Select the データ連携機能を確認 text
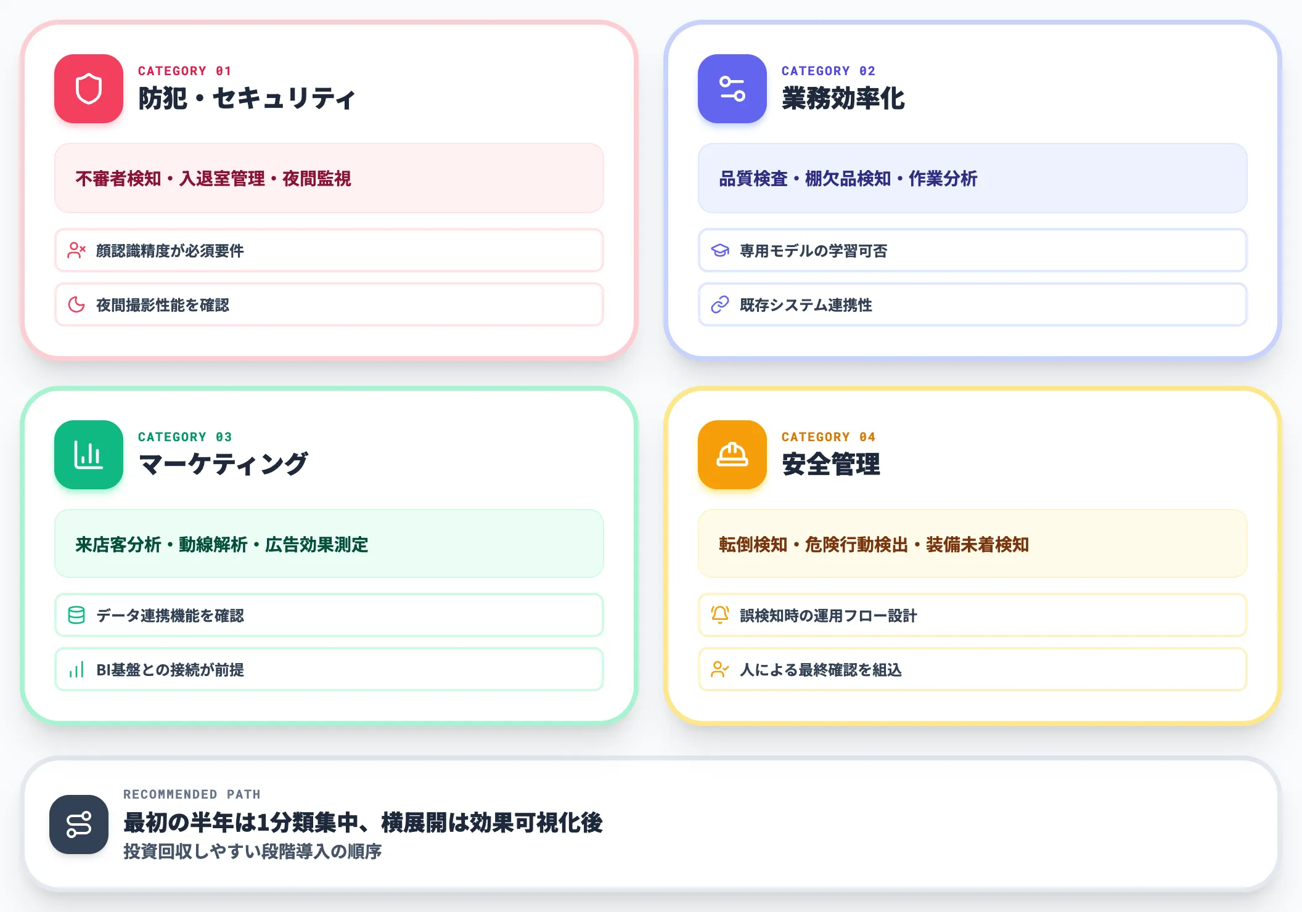Image resolution: width=1302 pixels, height=912 pixels. (x=170, y=616)
